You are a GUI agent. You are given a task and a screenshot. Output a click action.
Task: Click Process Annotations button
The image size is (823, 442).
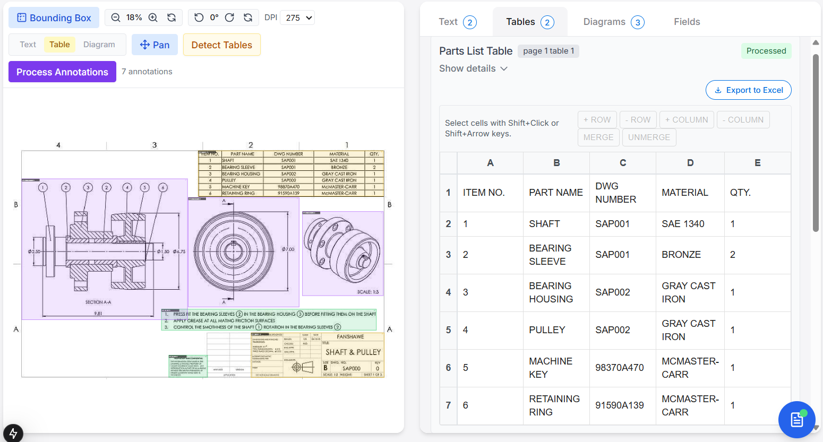pos(62,72)
